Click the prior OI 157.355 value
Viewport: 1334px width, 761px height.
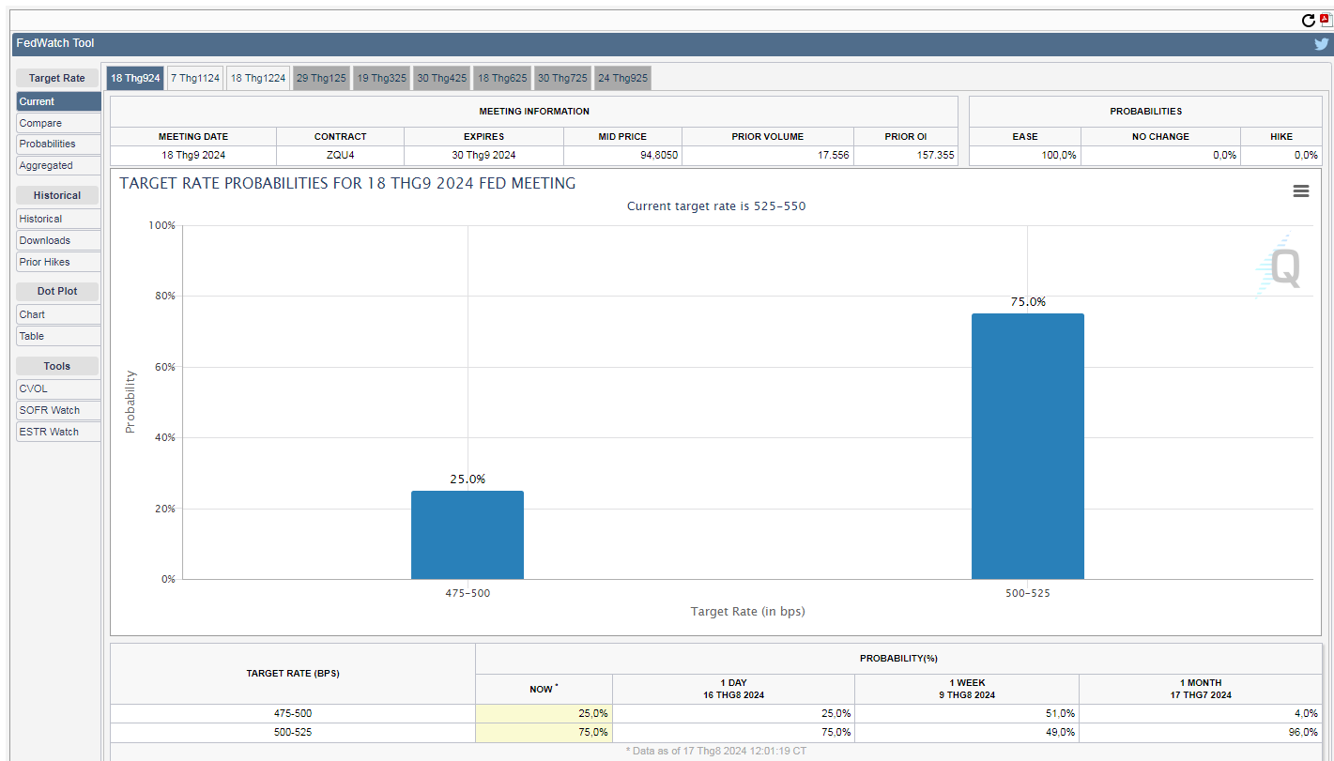click(906, 155)
